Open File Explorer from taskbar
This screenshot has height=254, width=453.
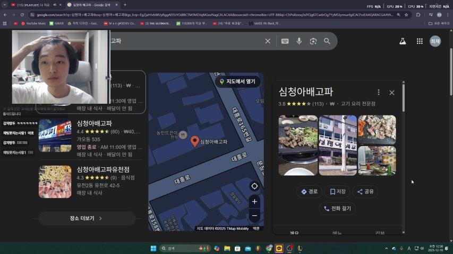(227, 248)
